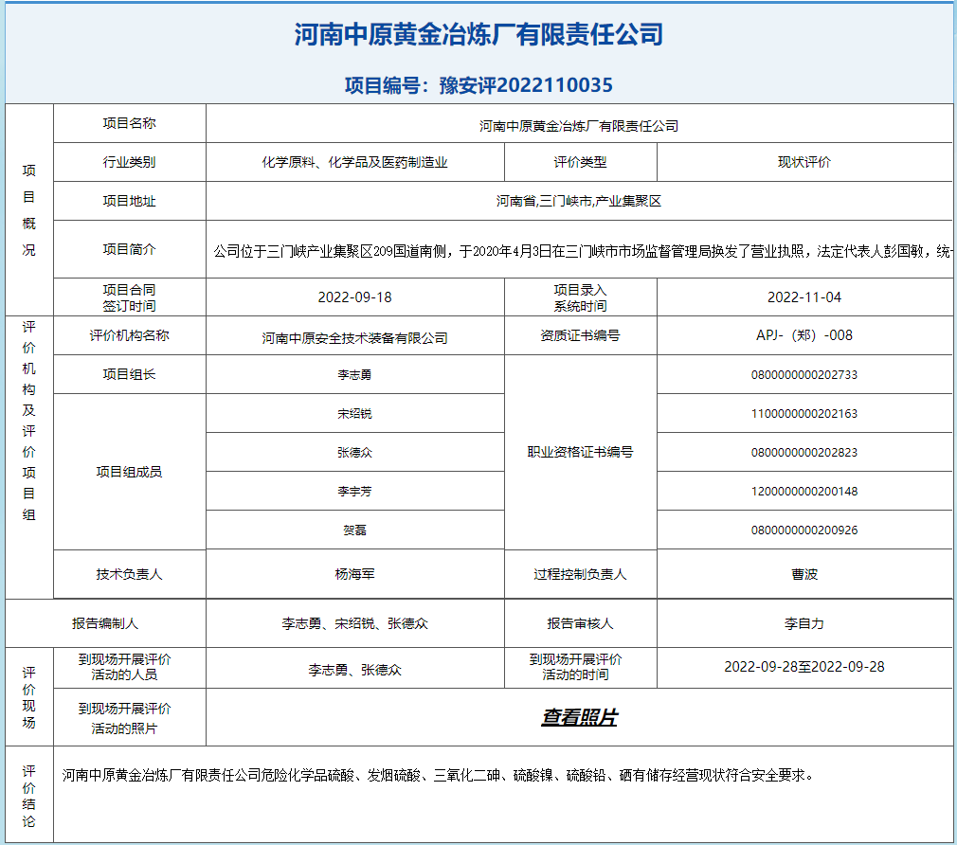Select the 现状评价 value

click(804, 162)
